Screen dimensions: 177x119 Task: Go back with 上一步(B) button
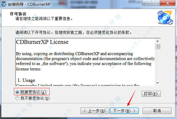(x=95, y=111)
